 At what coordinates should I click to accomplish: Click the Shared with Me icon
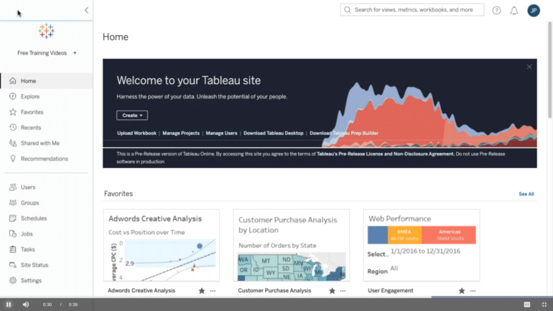tap(13, 143)
